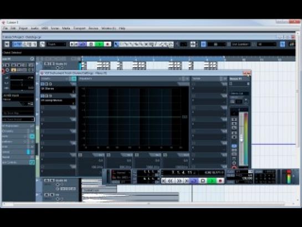Click Rewind button on Transport panel

tap(171, 181)
